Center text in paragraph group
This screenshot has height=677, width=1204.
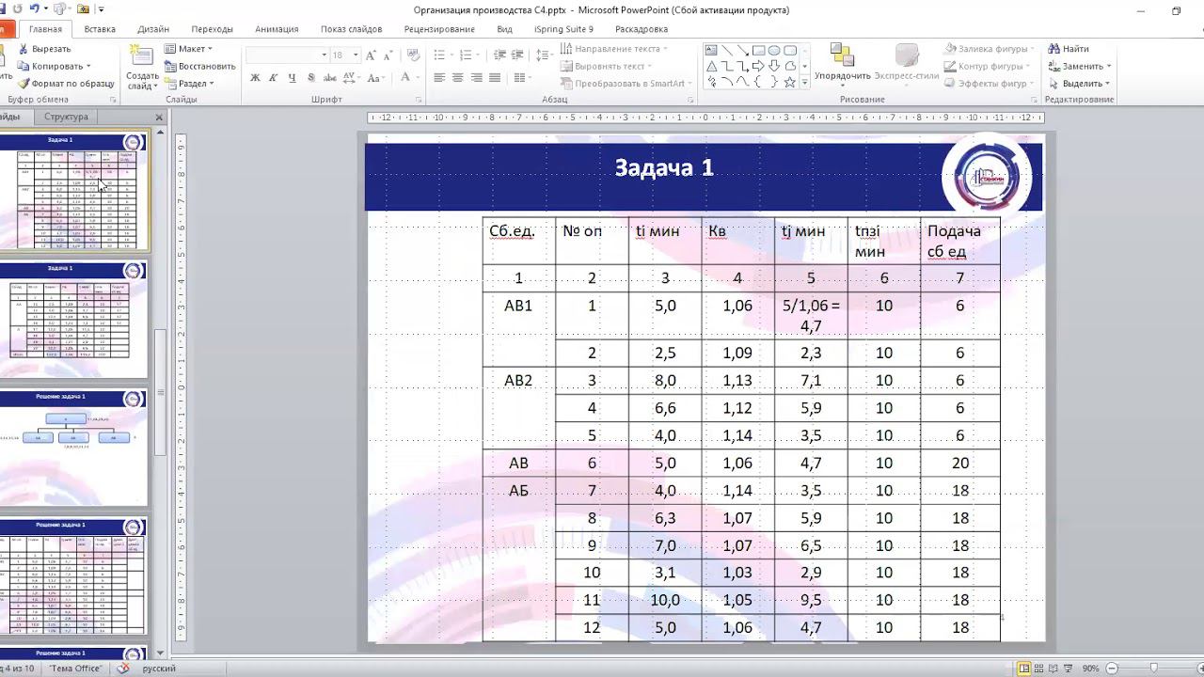[458, 78]
